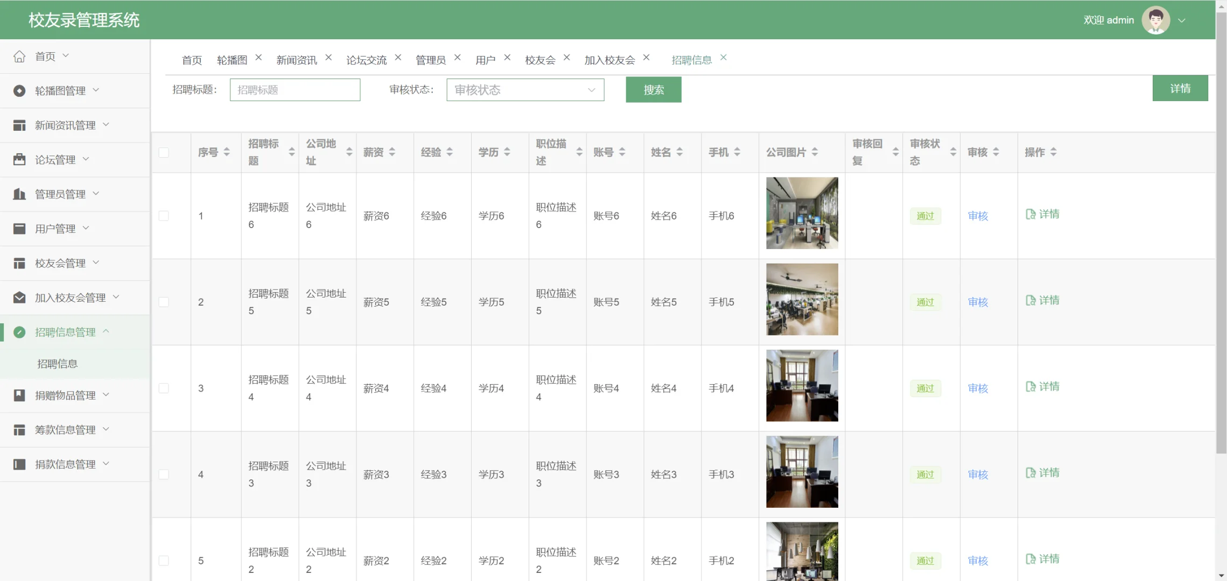Open the admin account dropdown at top right
Image resolution: width=1227 pixels, height=581 pixels.
click(x=1182, y=20)
